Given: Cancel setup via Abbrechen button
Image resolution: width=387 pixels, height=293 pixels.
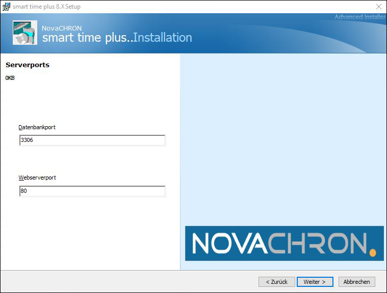Looking at the screenshot, I should 356,282.
